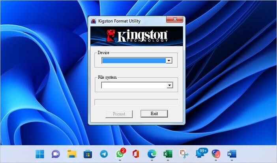Switch to Microsoft Edge in taskbar
This screenshot has height=163, width=277.
[152, 154]
